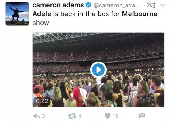
Task: Open the tweet options chevron menu
Action: (x=162, y=5)
